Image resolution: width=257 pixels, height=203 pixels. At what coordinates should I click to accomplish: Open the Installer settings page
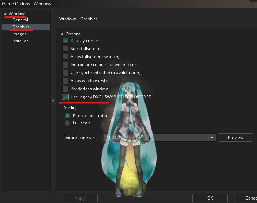pos(20,41)
